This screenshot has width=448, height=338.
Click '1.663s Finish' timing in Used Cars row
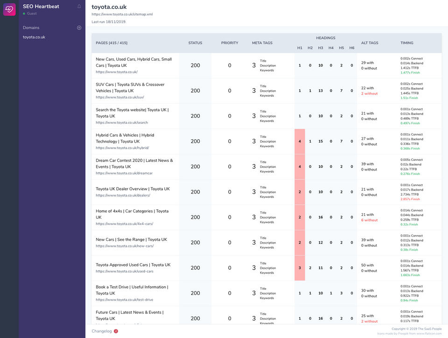(410, 275)
